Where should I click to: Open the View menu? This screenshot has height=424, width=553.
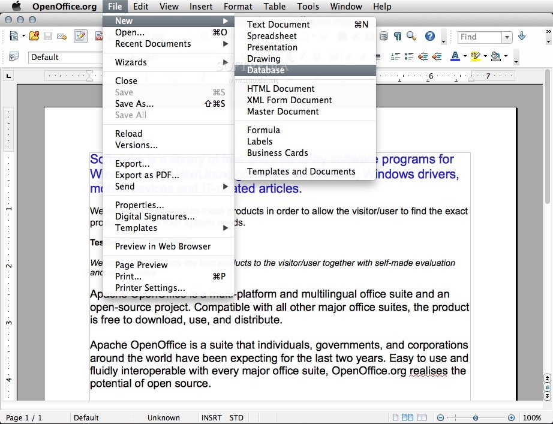[x=169, y=7]
